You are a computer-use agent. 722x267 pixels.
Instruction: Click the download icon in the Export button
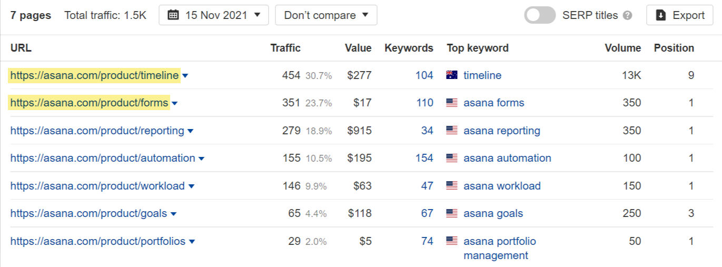(661, 15)
